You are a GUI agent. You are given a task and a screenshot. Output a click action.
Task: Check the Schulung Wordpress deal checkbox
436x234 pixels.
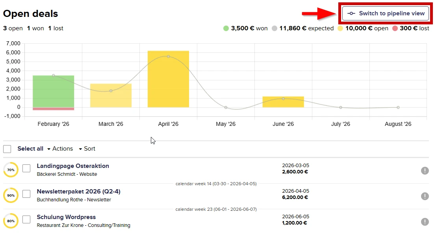(26, 219)
